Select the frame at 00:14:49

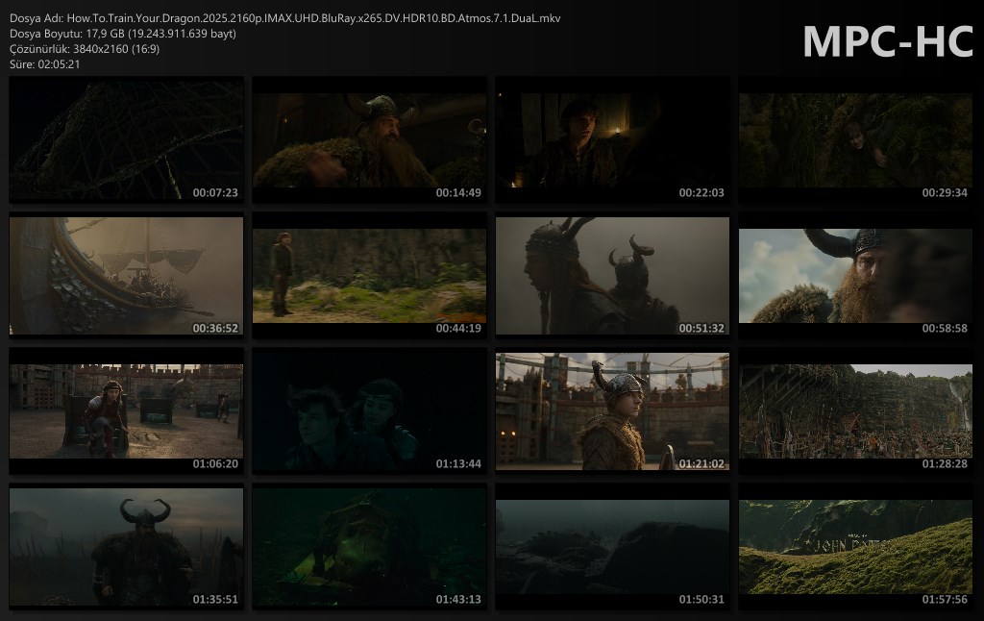369,139
